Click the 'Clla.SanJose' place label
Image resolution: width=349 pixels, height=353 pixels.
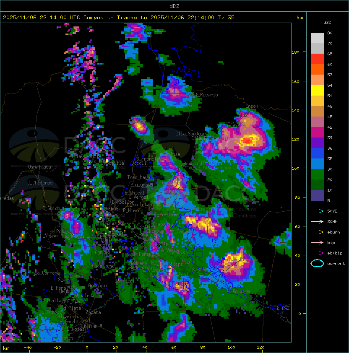click(x=190, y=133)
